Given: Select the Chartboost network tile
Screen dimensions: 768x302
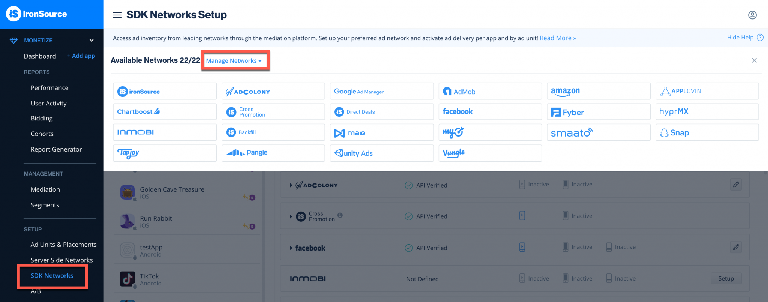Looking at the screenshot, I should pos(165,112).
